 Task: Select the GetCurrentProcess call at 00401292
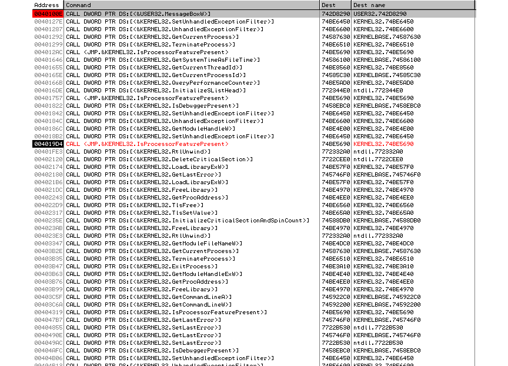(x=253, y=37)
